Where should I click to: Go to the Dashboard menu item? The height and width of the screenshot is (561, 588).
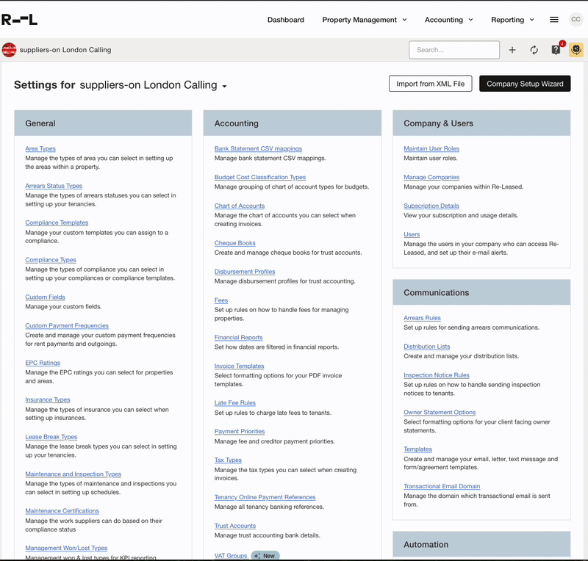[286, 20]
